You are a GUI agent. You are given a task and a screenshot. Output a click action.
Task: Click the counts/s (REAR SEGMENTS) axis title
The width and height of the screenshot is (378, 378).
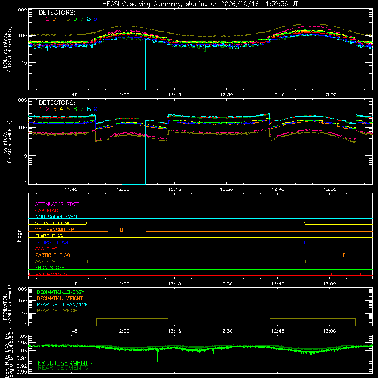click(x=7, y=142)
